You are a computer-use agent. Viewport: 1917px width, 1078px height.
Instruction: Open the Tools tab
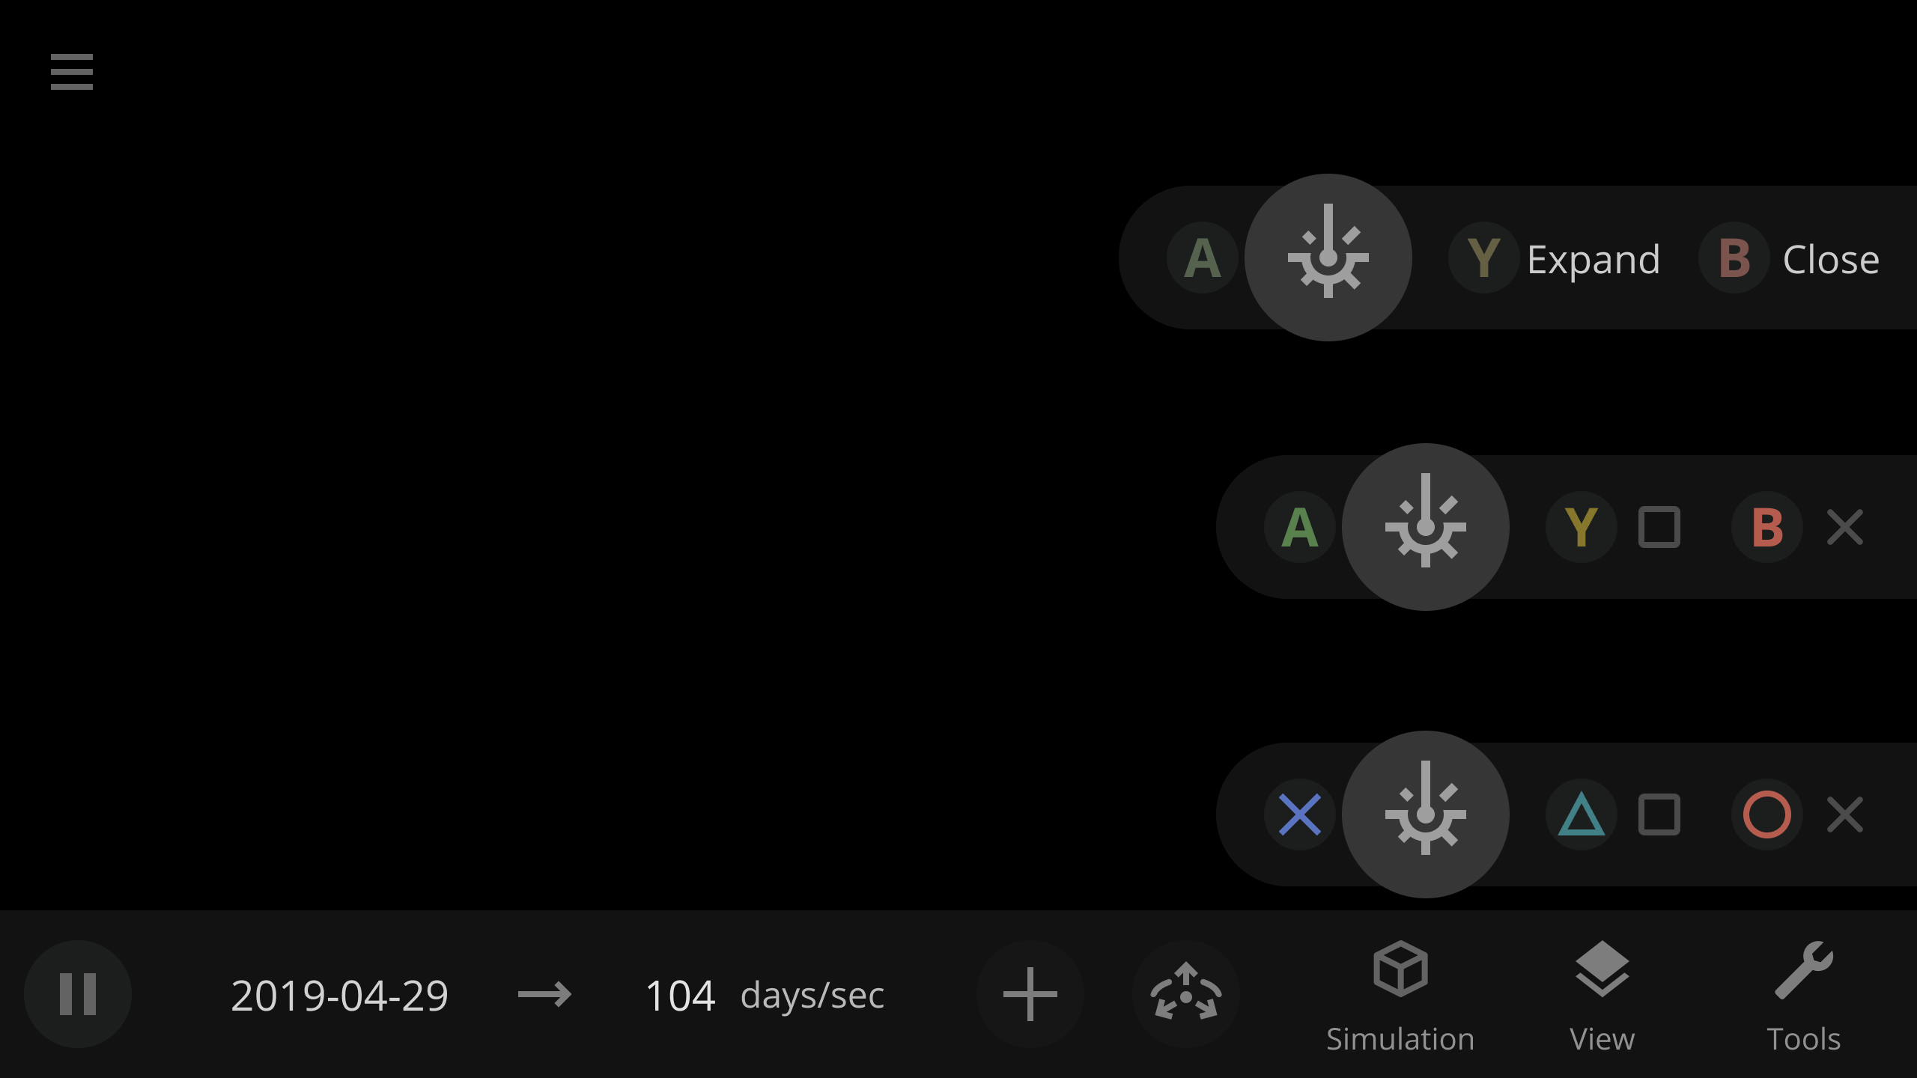[1804, 997]
